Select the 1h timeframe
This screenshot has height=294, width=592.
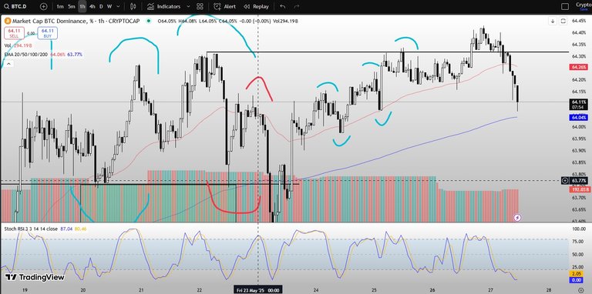click(x=82, y=6)
